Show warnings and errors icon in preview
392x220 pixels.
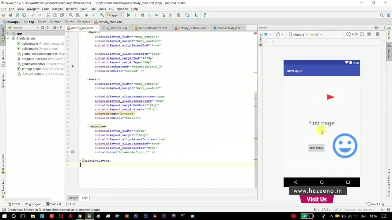378,34
